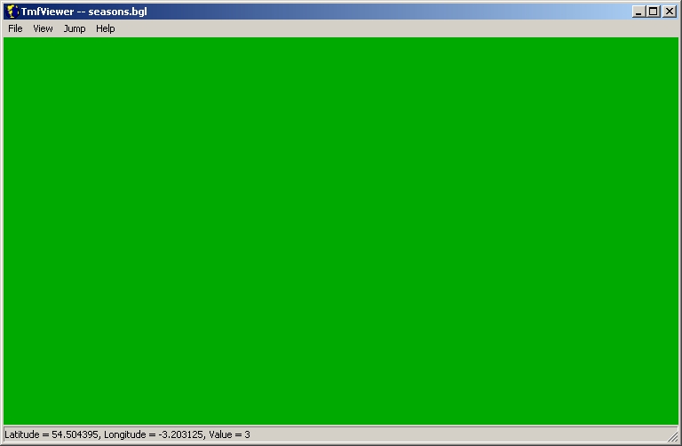Open the Jump menu
This screenshot has height=446, width=682.
coord(75,28)
